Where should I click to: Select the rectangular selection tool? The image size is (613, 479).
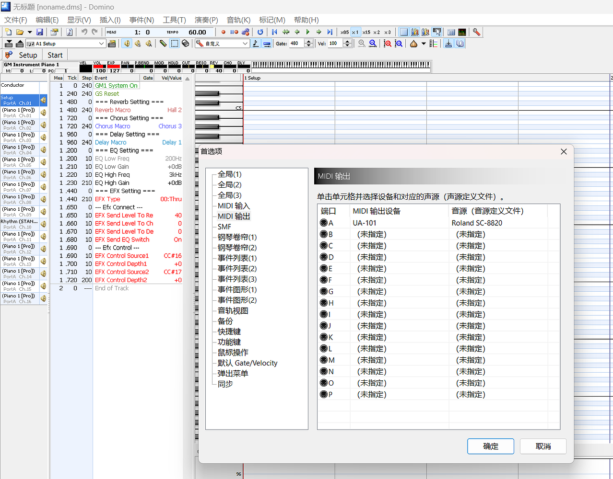(x=175, y=44)
